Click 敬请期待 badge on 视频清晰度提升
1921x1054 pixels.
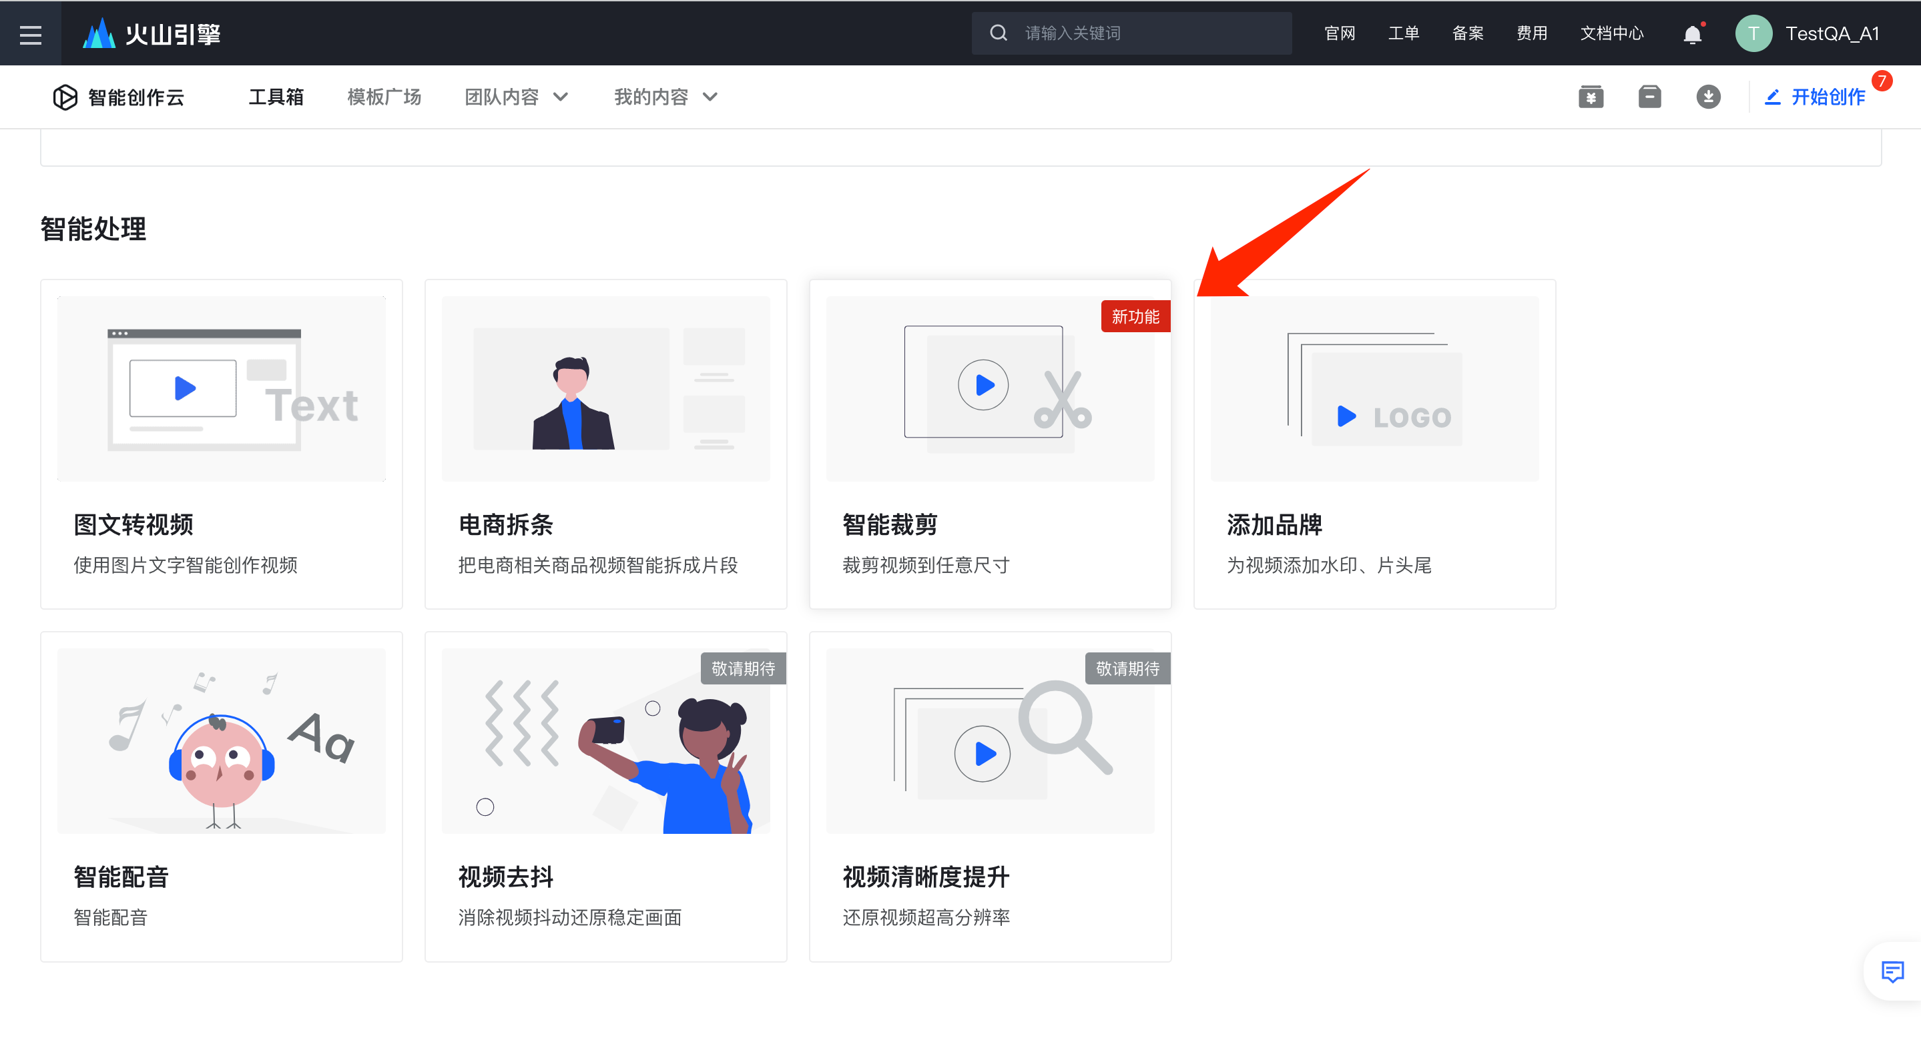click(x=1127, y=668)
